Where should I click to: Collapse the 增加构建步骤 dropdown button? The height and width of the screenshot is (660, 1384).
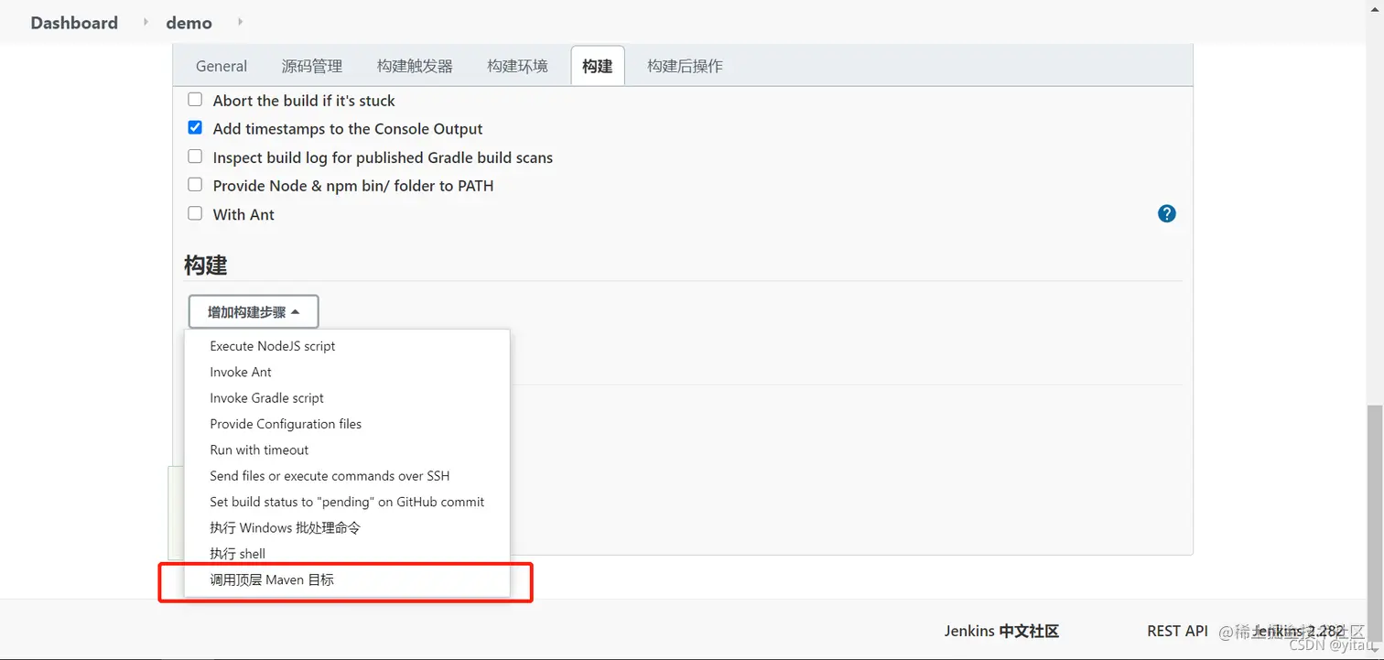[254, 312]
